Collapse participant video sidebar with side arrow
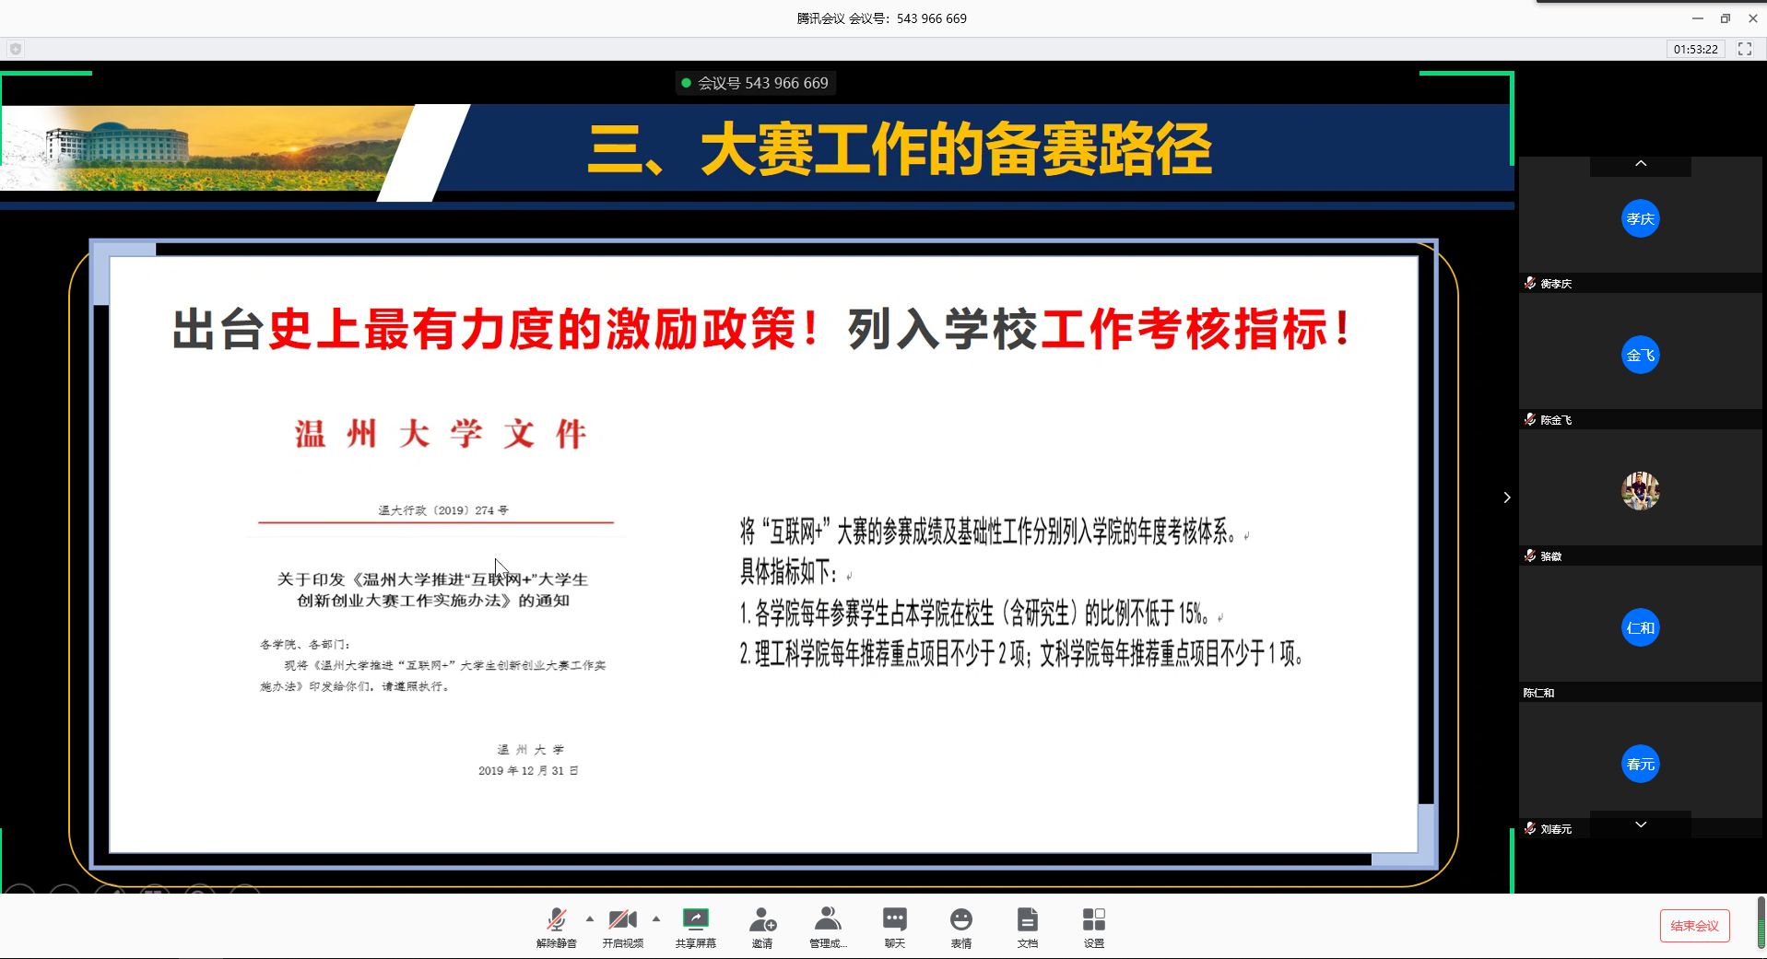Image resolution: width=1767 pixels, height=959 pixels. (x=1507, y=497)
